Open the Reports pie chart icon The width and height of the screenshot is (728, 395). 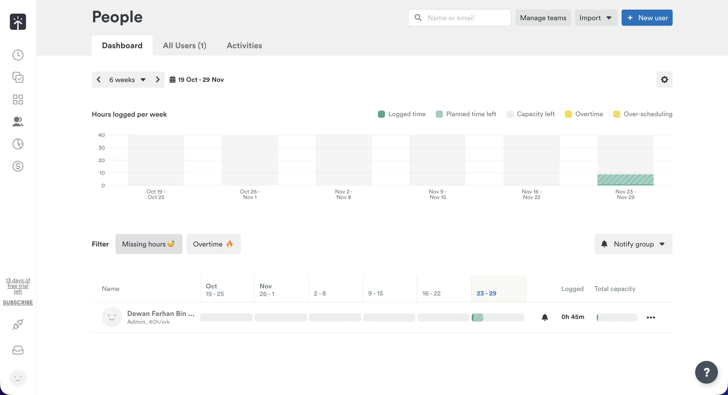[x=18, y=144]
